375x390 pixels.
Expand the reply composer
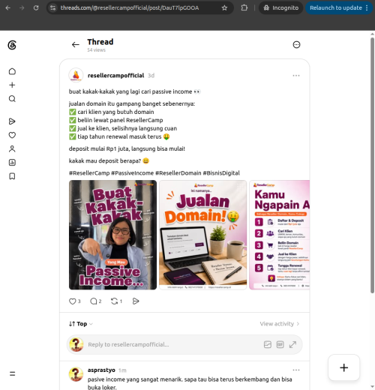[x=292, y=344]
